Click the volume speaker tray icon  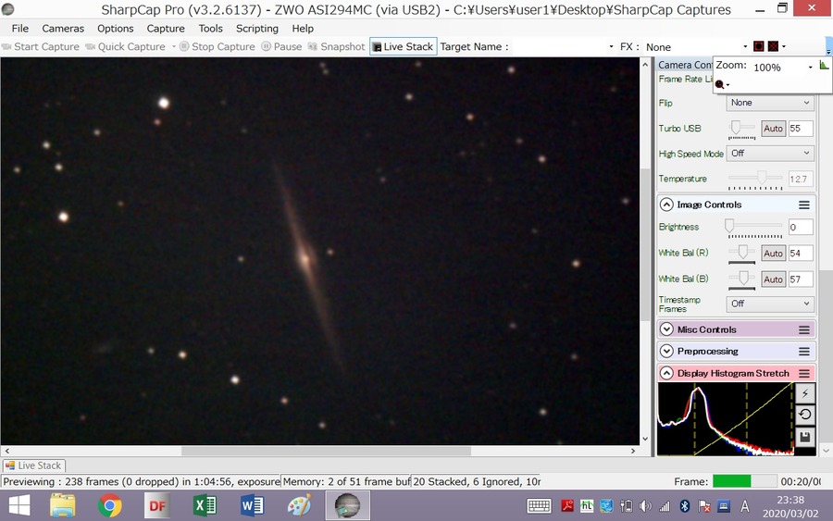click(x=645, y=506)
